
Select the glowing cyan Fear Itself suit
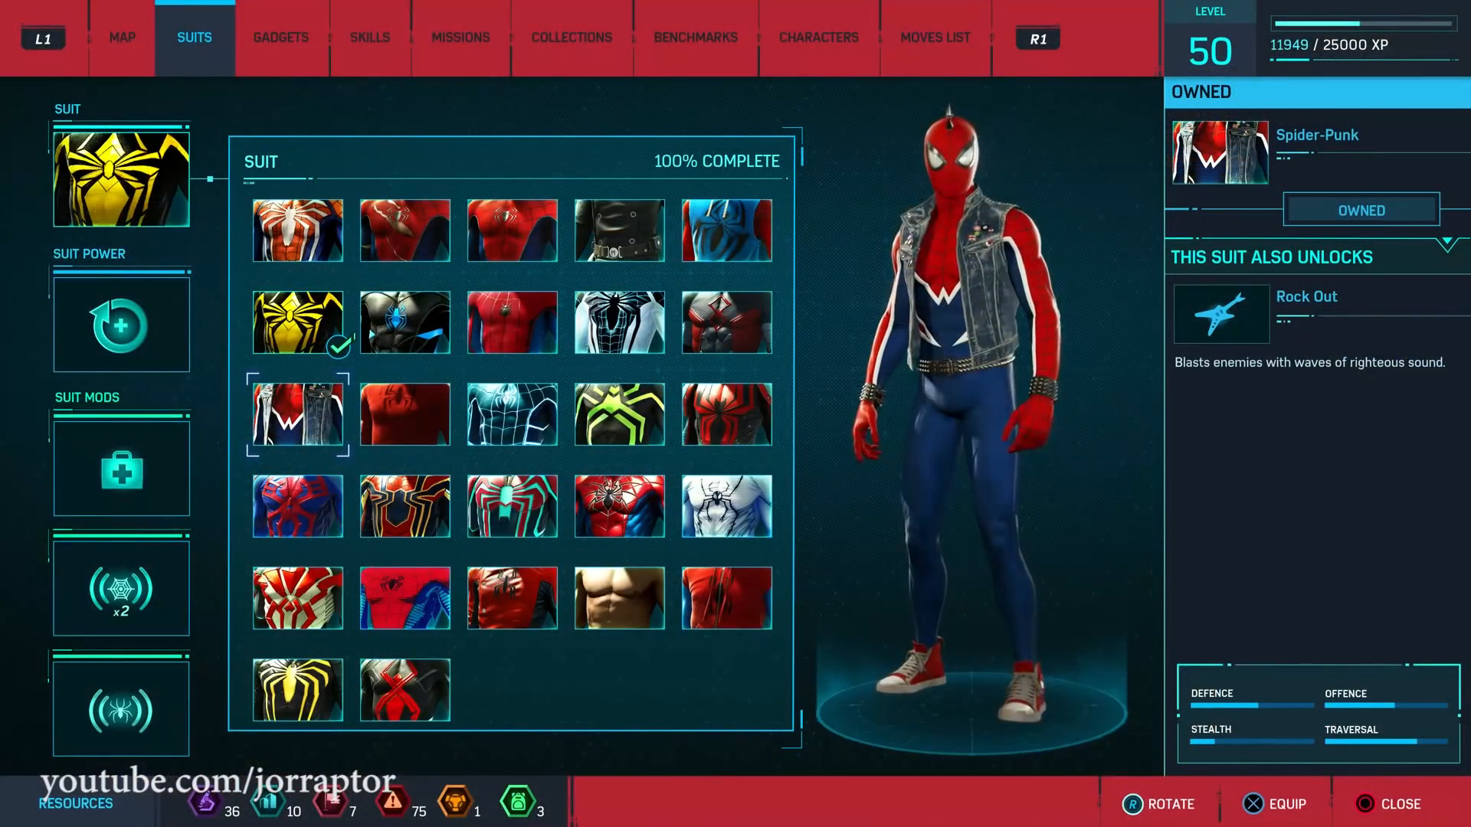[x=513, y=414]
